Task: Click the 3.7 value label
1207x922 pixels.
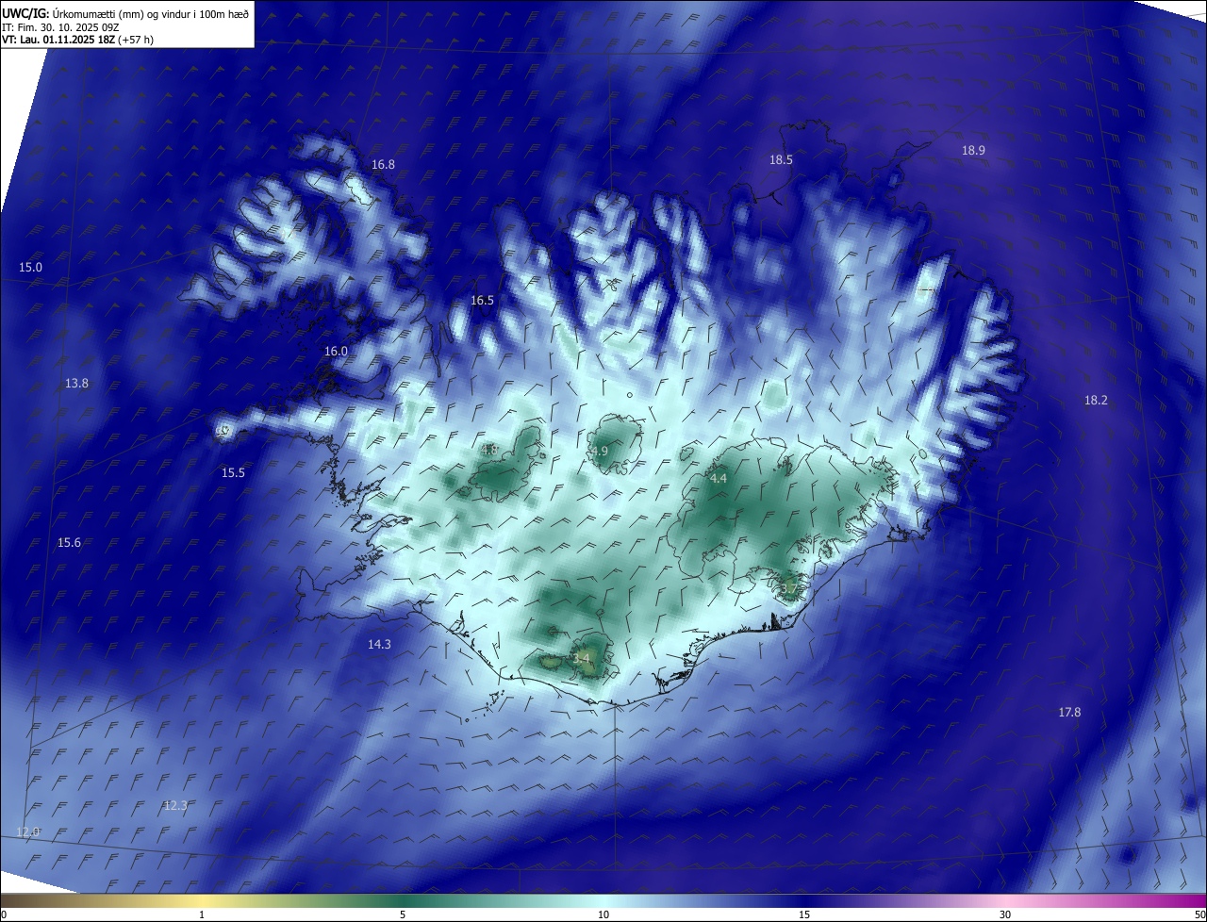Action: point(789,589)
